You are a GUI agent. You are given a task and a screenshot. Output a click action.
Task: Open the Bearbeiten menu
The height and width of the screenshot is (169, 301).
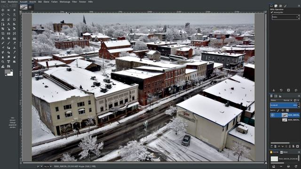pos(13,2)
